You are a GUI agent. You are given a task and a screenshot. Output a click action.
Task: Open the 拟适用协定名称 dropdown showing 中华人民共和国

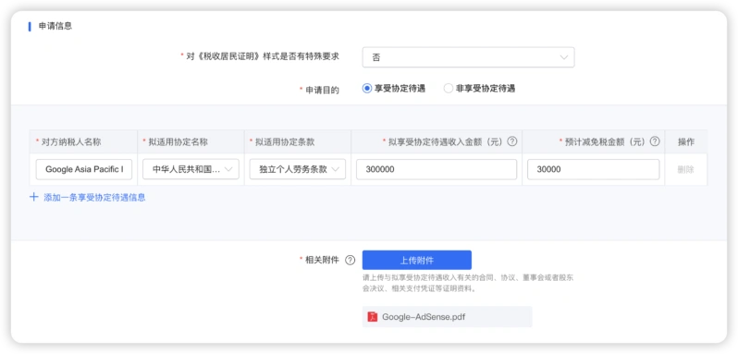(191, 170)
